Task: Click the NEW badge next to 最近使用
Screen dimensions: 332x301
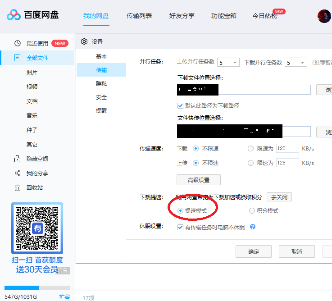Action: point(60,43)
